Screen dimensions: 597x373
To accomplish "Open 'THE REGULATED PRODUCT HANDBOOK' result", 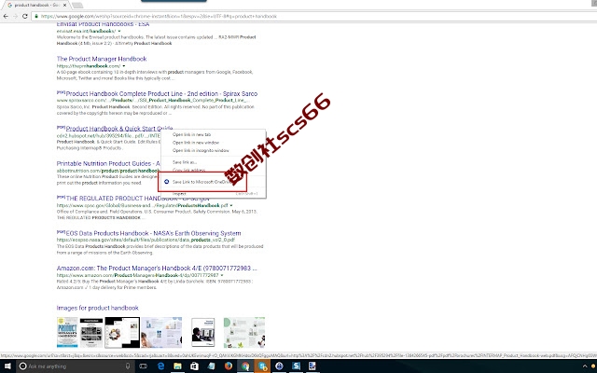I will pos(137,199).
